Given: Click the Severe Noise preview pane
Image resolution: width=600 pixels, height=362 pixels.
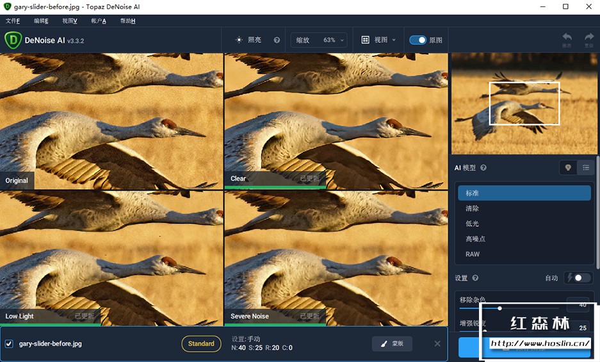Looking at the screenshot, I should point(336,258).
